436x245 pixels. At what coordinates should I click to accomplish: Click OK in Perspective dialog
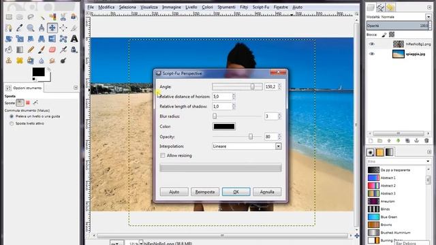[236, 192]
